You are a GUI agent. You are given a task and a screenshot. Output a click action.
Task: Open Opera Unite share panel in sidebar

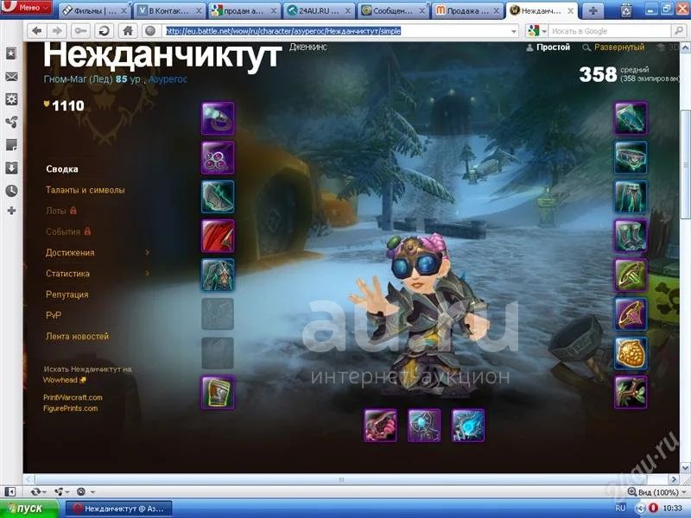(11, 122)
